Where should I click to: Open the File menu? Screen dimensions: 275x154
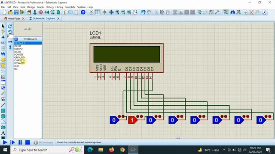point(3,7)
